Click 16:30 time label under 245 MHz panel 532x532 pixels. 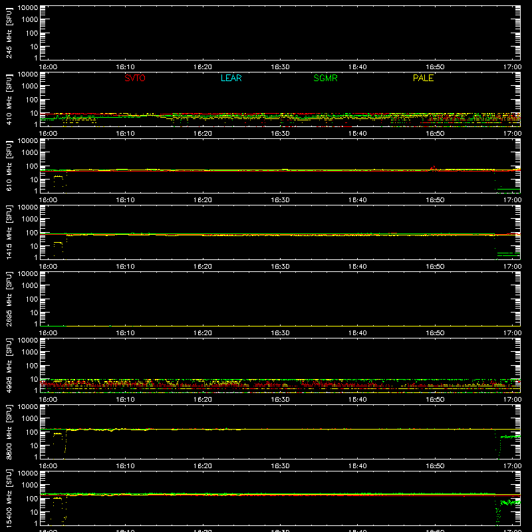[280, 67]
